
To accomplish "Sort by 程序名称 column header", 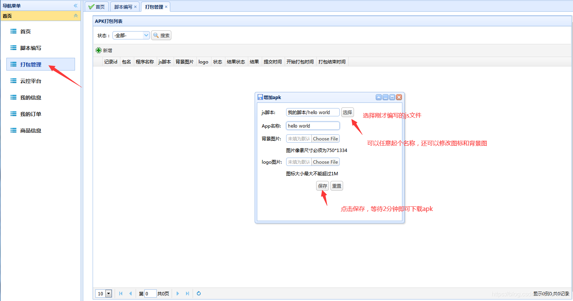I will click(x=145, y=62).
